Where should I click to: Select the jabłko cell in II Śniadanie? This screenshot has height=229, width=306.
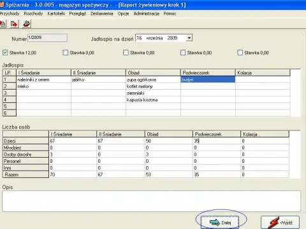(x=98, y=80)
